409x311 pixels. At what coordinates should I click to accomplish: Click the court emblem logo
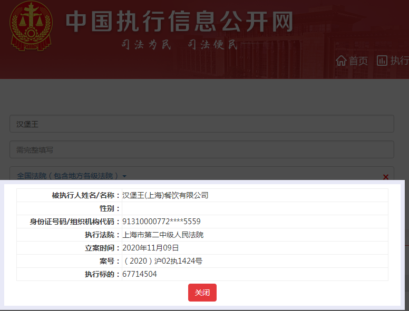click(31, 26)
